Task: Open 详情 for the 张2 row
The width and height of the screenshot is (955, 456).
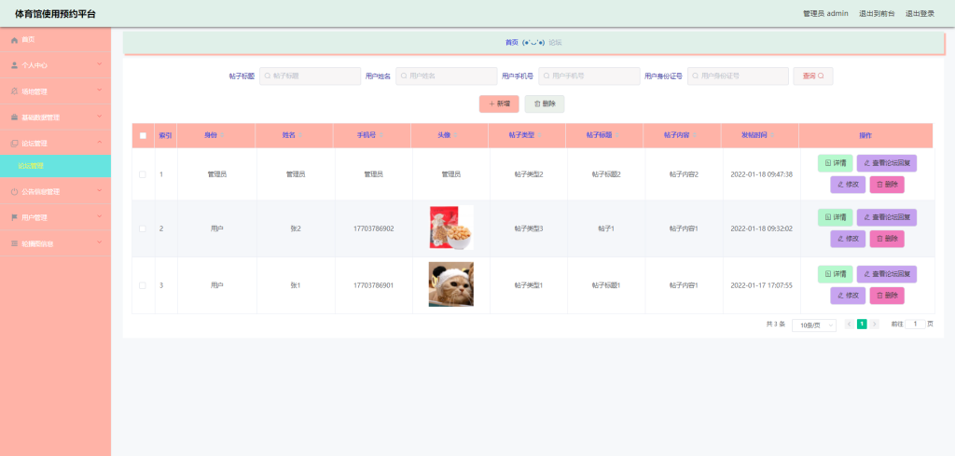Action: [835, 217]
